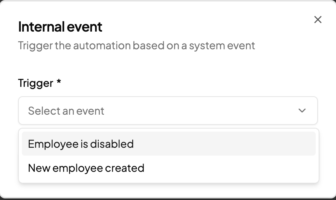Click the chevron arrow in Trigger dropdown

[x=302, y=111]
